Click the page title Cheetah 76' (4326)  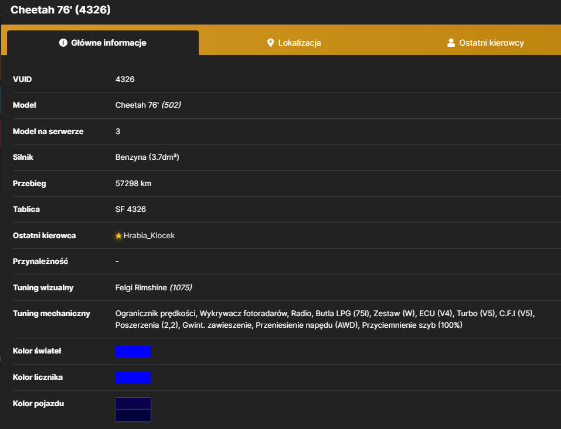click(x=60, y=9)
